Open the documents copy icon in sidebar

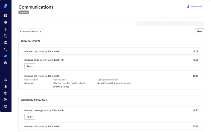point(5,36)
